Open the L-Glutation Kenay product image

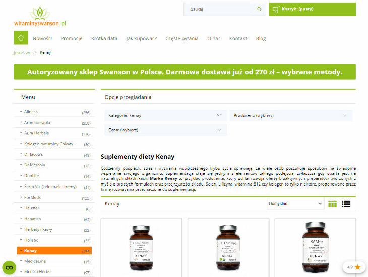141,248
